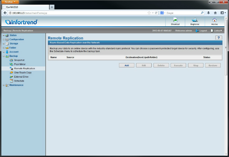Click the Snapshot camera icon
This screenshot has height=157, width=229.
(x=11, y=60)
